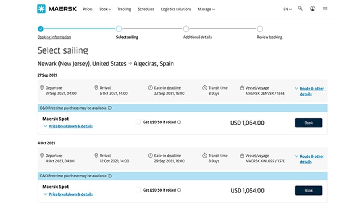Click info icon beside second D&D Freetime notice

tap(110, 176)
